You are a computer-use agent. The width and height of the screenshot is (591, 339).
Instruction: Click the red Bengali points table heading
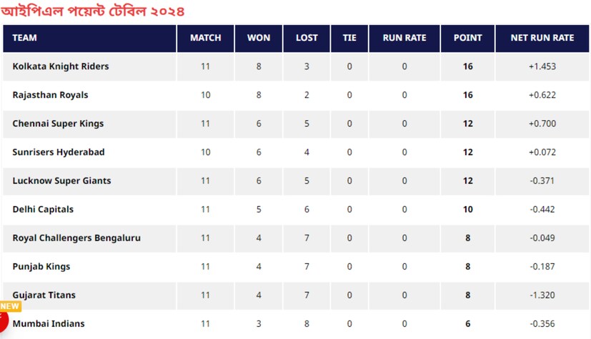pyautogui.click(x=93, y=11)
